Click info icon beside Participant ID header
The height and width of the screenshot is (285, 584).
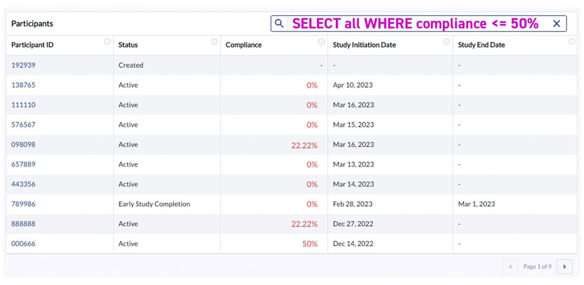107,42
